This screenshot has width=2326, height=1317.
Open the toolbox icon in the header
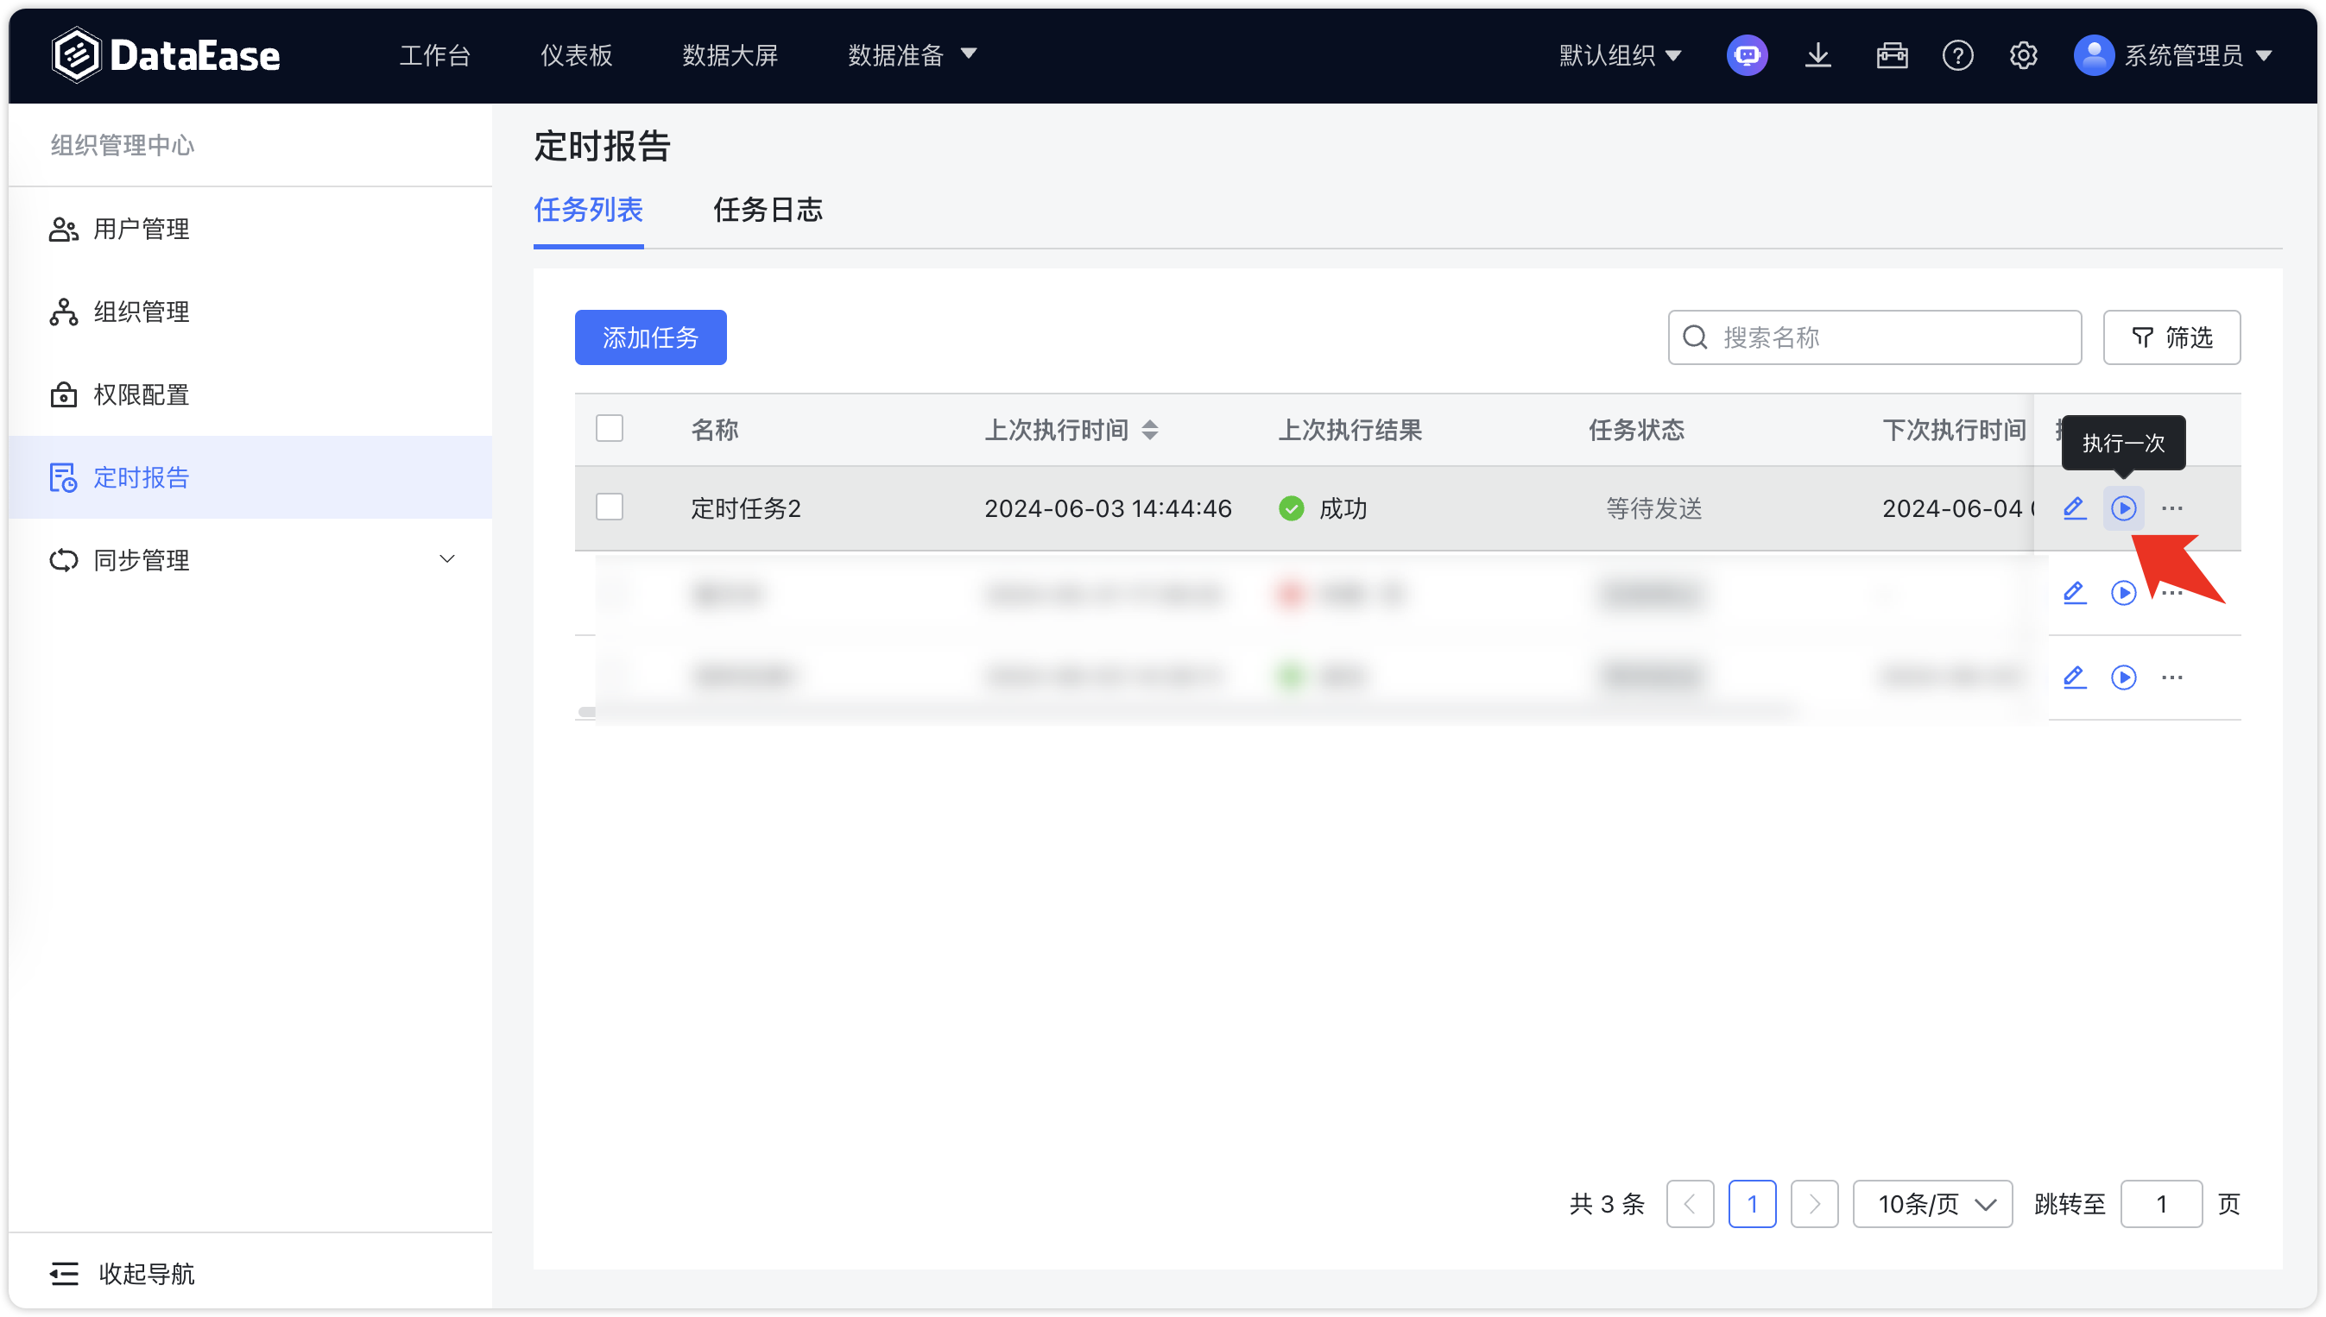pyautogui.click(x=1891, y=55)
